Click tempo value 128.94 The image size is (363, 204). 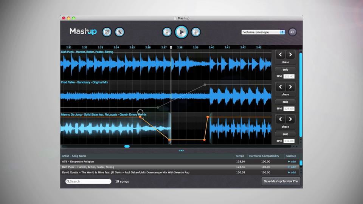(240, 162)
